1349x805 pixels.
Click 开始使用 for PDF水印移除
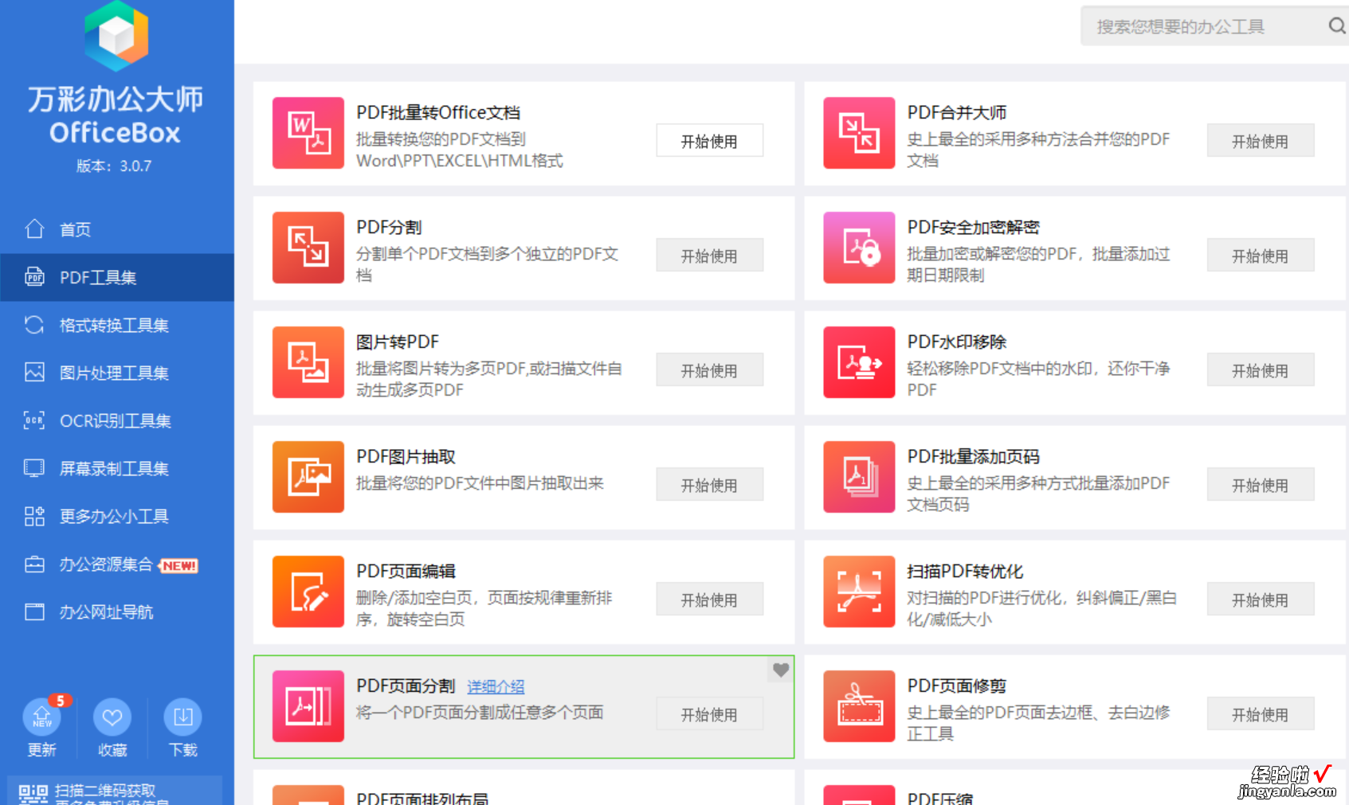coord(1260,370)
